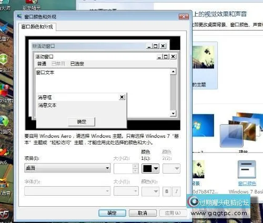
Task: Click the 窗口颜色 link in Personalization window
Action: [x=247, y=184]
